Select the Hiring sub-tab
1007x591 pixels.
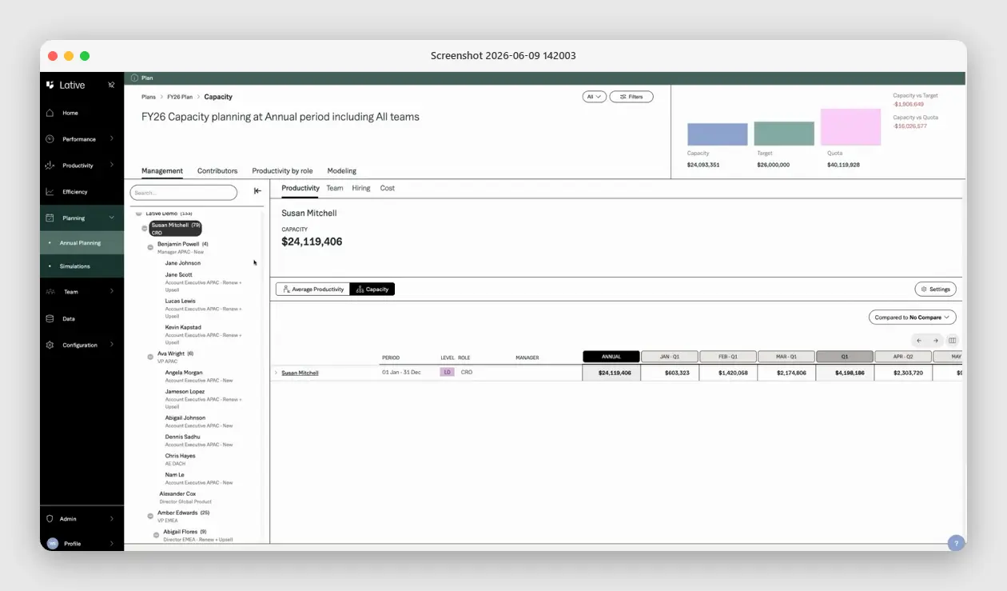click(361, 189)
